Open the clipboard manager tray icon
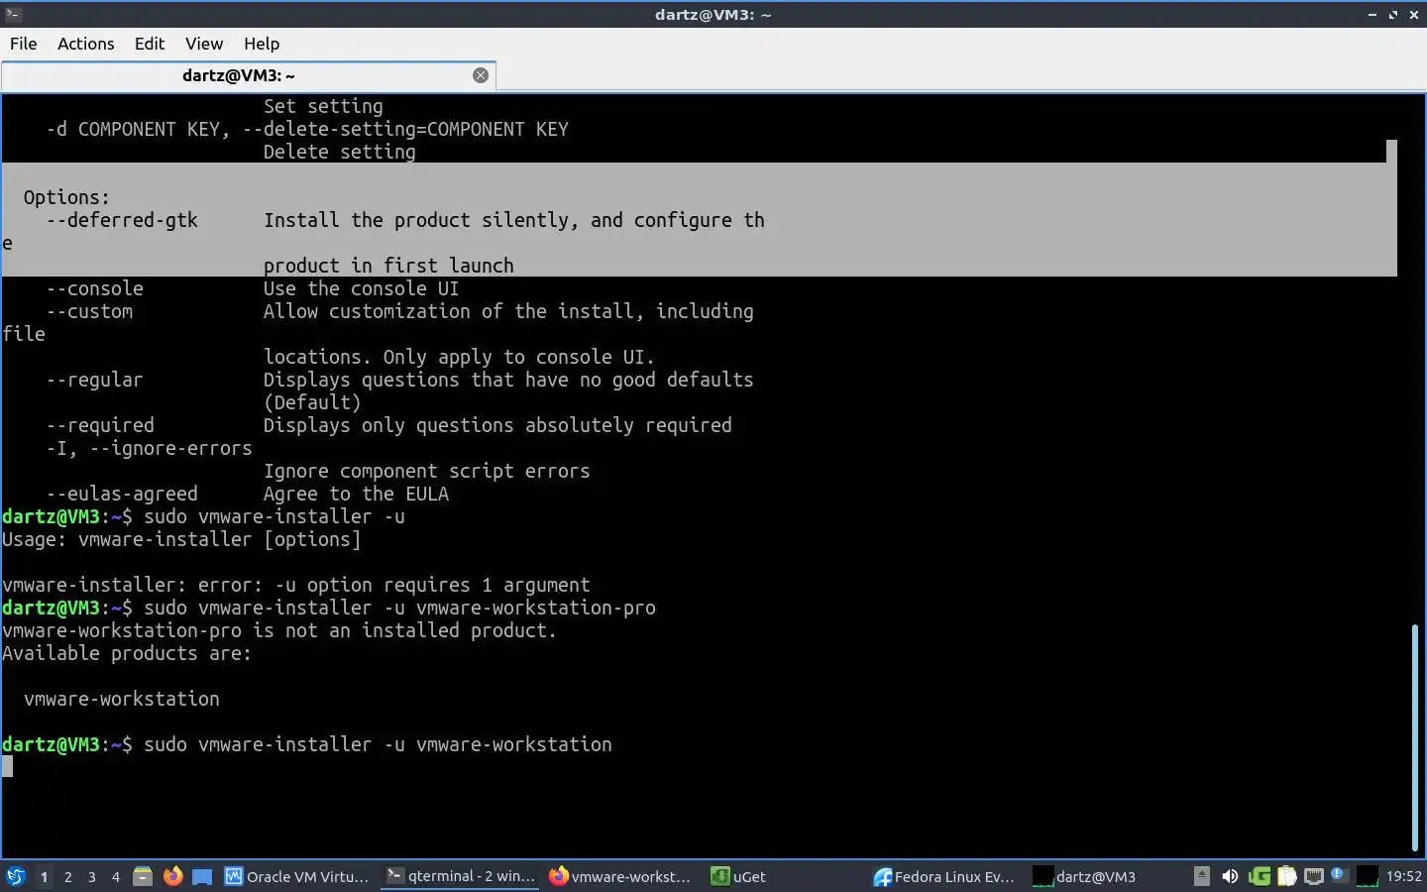Viewport: 1427px width, 892px height. pyautogui.click(x=1287, y=876)
